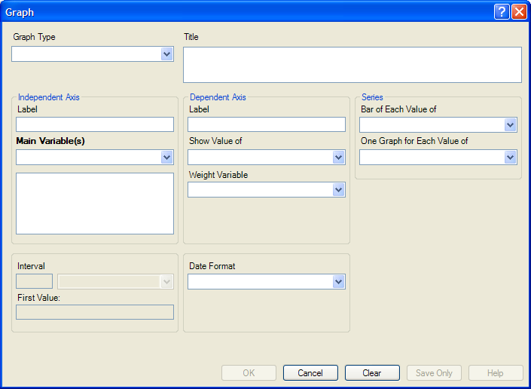Focus the Dependent Axis Label field
Screen dimensions: 531x389
(x=266, y=125)
